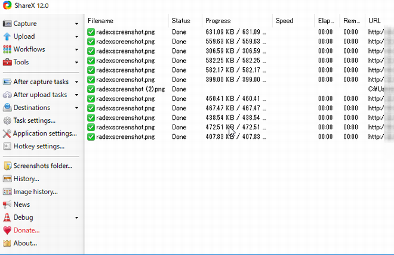Viewport: 394px width, 255px height.
Task: Open the Capture menu label
Action: coord(25,24)
